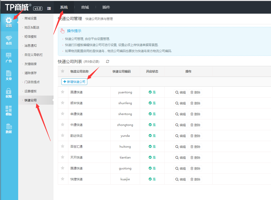The image size is (271, 200).
Task: Toggle the star for 圆通快递 row
Action: tap(63, 92)
